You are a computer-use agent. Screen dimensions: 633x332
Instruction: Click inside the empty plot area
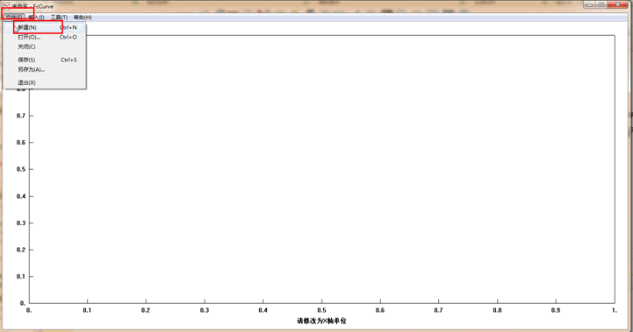click(321, 169)
